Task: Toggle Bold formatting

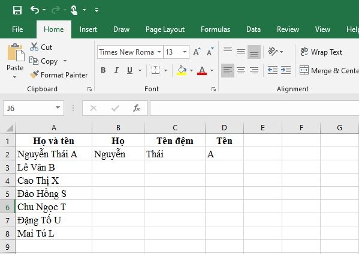Action: pos(103,70)
